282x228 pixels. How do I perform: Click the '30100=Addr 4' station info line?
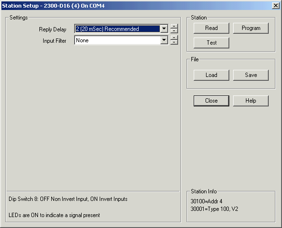point(207,201)
